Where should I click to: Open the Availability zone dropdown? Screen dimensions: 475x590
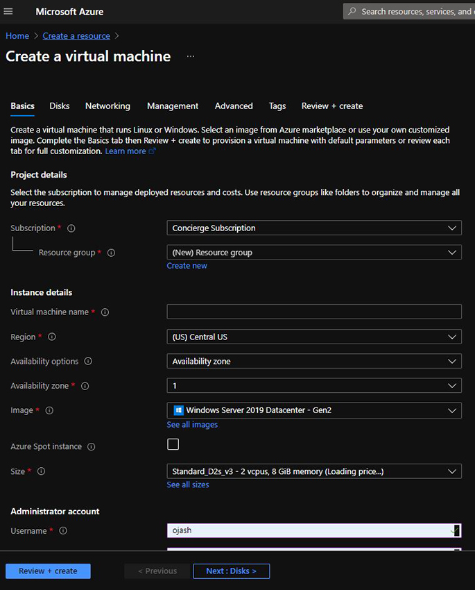click(x=314, y=386)
